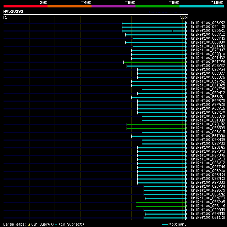Open hit UniRef100_B6SXB1
227x227 pixels.
click(x=208, y=97)
